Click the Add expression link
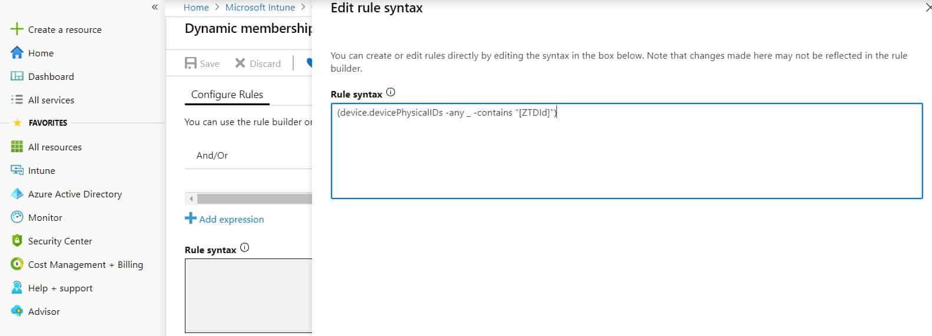This screenshot has height=336, width=932. pos(231,219)
